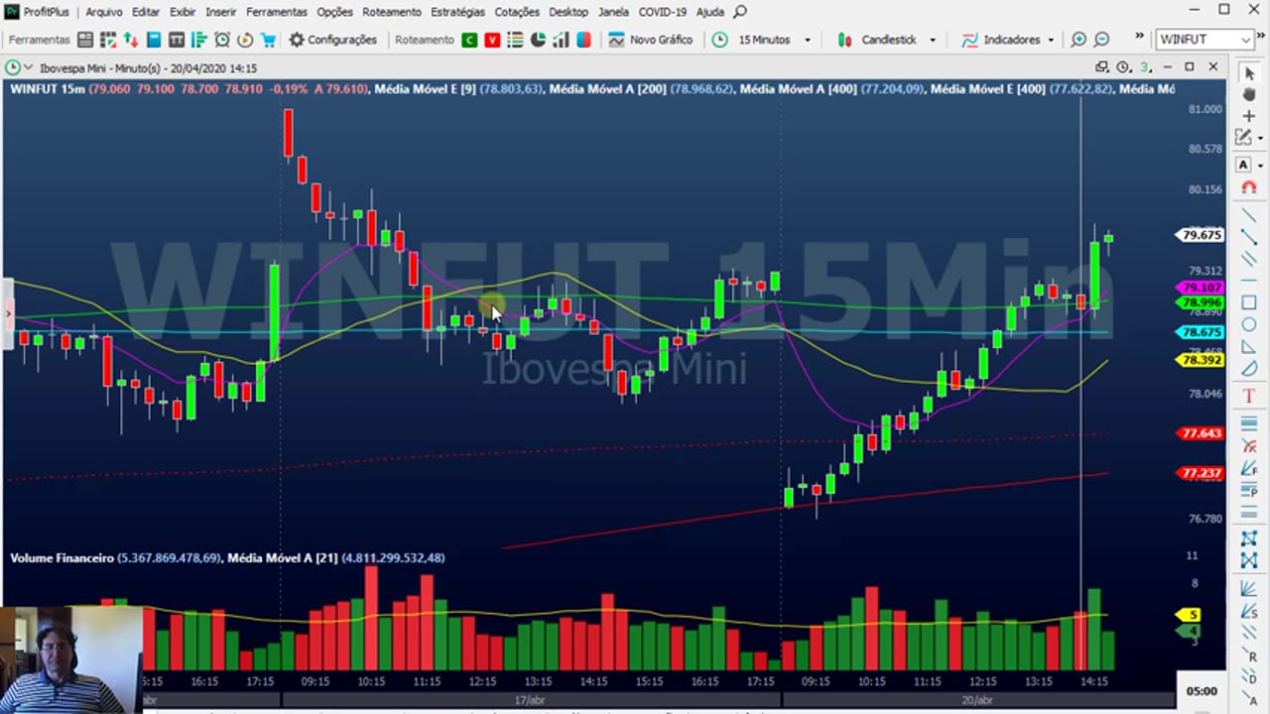Image resolution: width=1270 pixels, height=714 pixels.
Task: Click the green C routing button
Action: 469,40
